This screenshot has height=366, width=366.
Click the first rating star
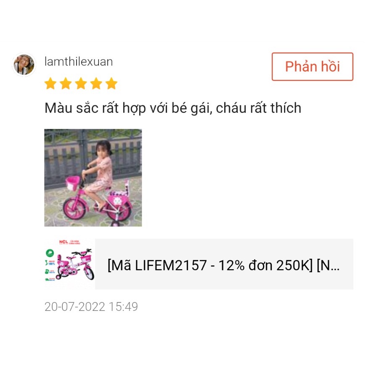coord(50,84)
